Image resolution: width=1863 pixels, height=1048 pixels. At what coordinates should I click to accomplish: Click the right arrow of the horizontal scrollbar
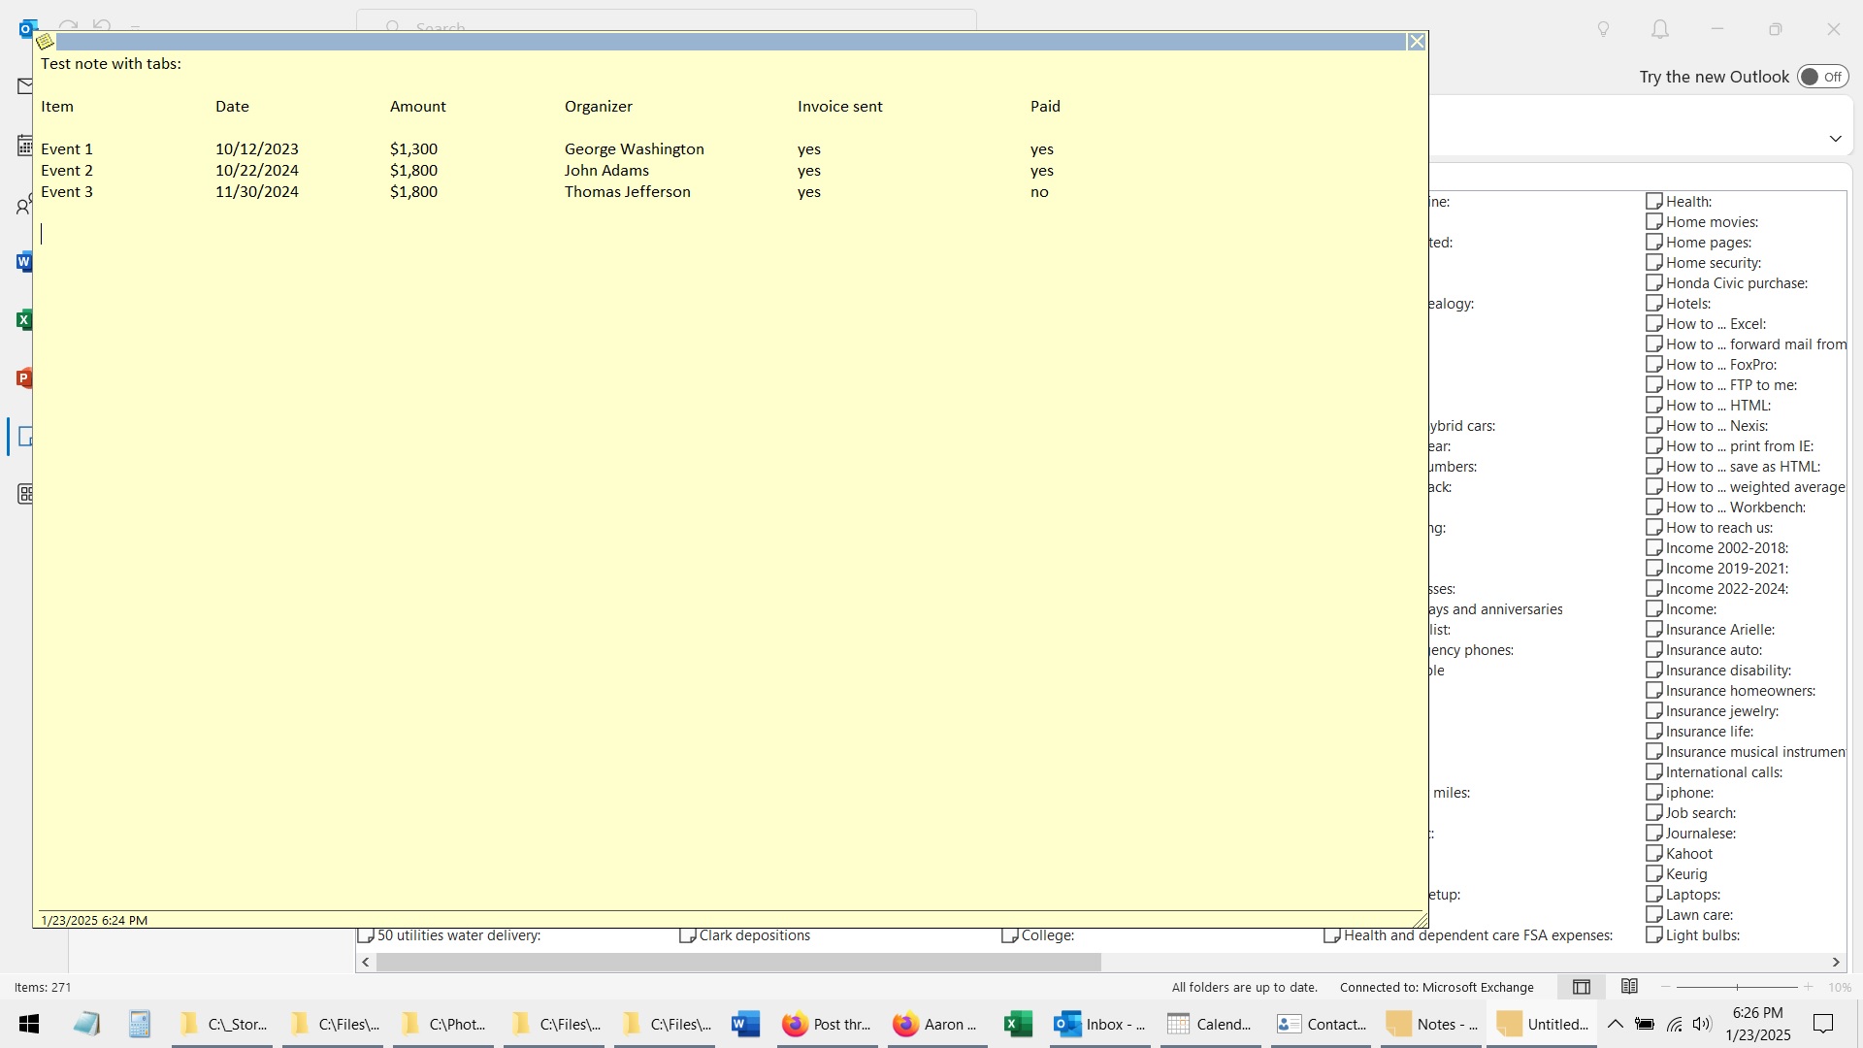[1835, 962]
